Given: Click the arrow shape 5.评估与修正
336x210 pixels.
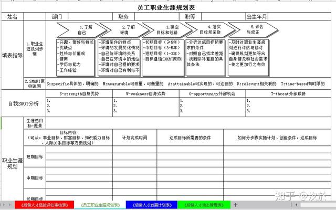Looking at the screenshot, I should [x=253, y=29].
